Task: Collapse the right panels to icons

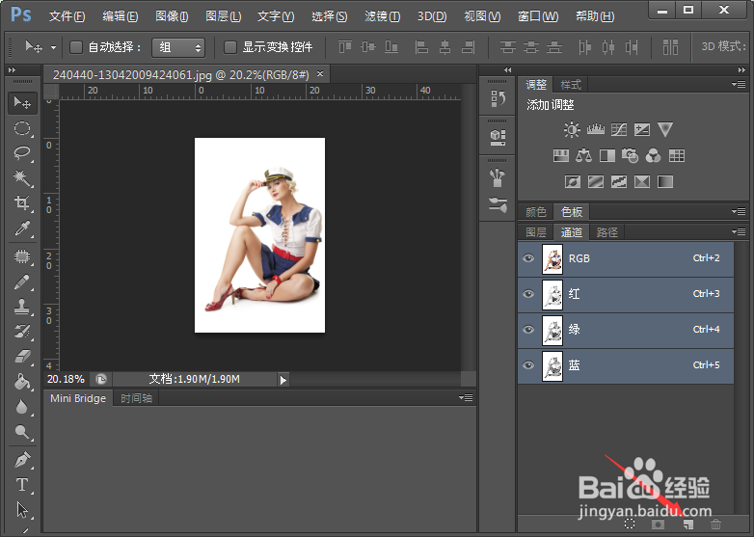Action: (741, 70)
